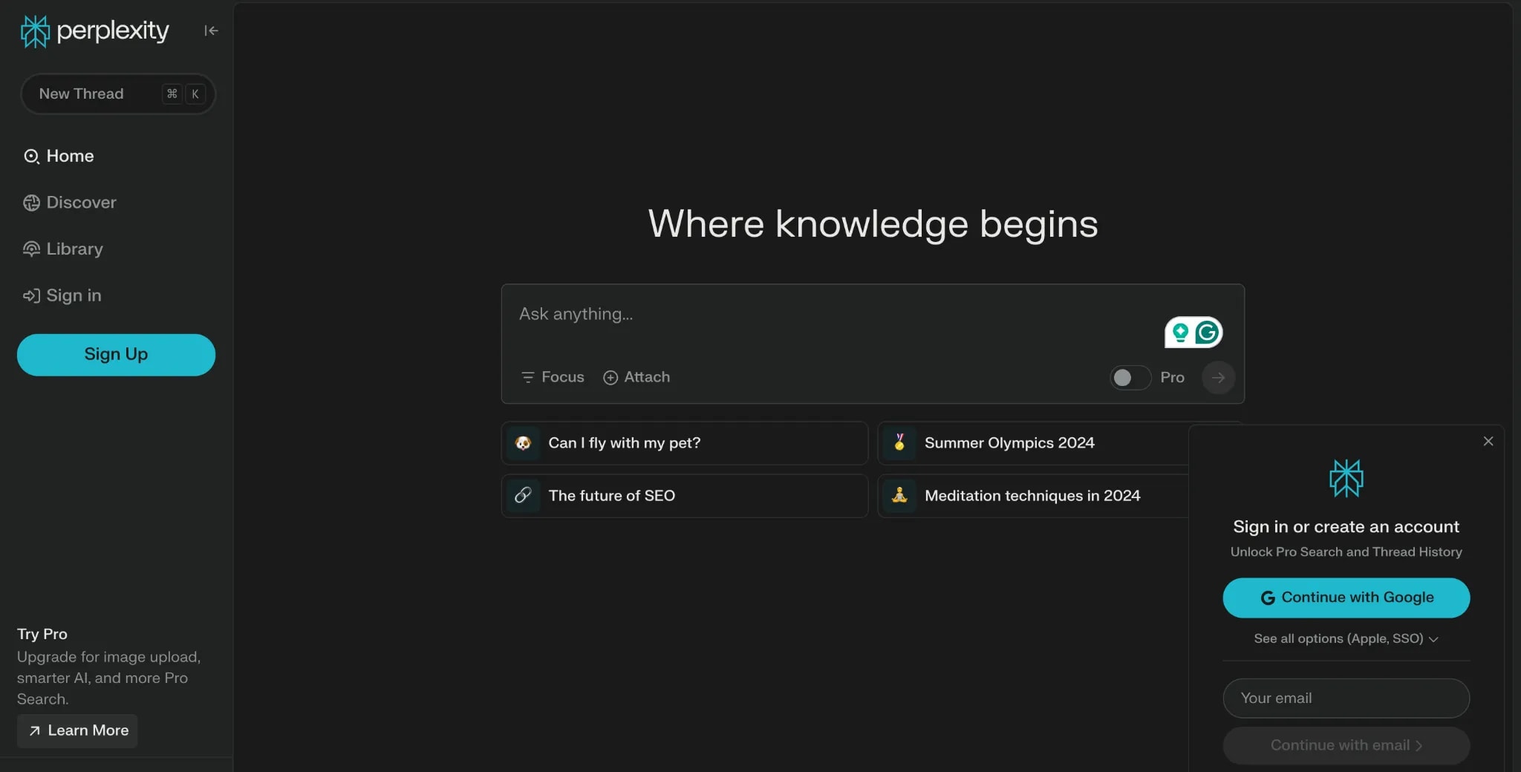Click the Continue with email button
Viewport: 1521px width, 772px height.
pos(1346,745)
